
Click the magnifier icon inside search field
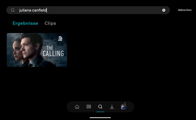coord(13,10)
